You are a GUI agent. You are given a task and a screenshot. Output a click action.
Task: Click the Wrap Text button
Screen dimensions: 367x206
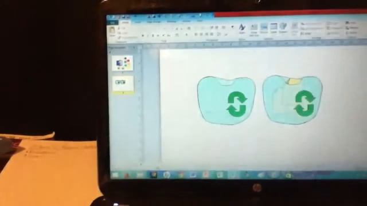(x=295, y=28)
